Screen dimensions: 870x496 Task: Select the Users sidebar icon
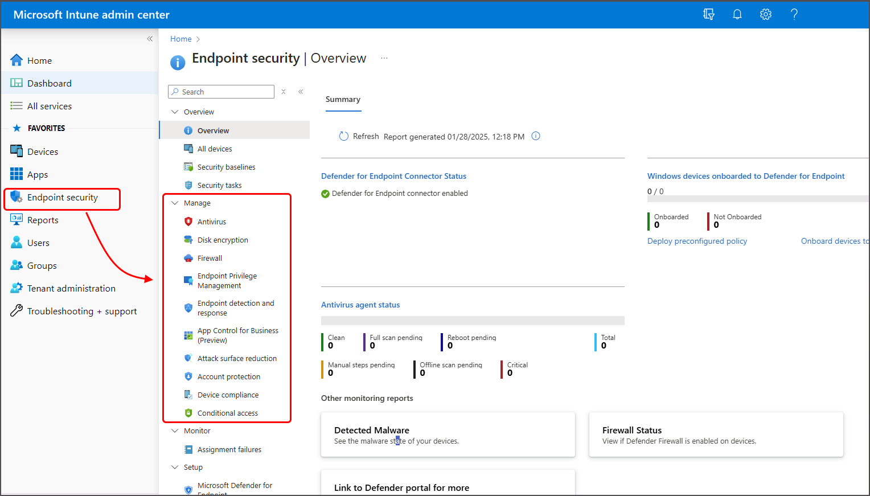tap(38, 242)
